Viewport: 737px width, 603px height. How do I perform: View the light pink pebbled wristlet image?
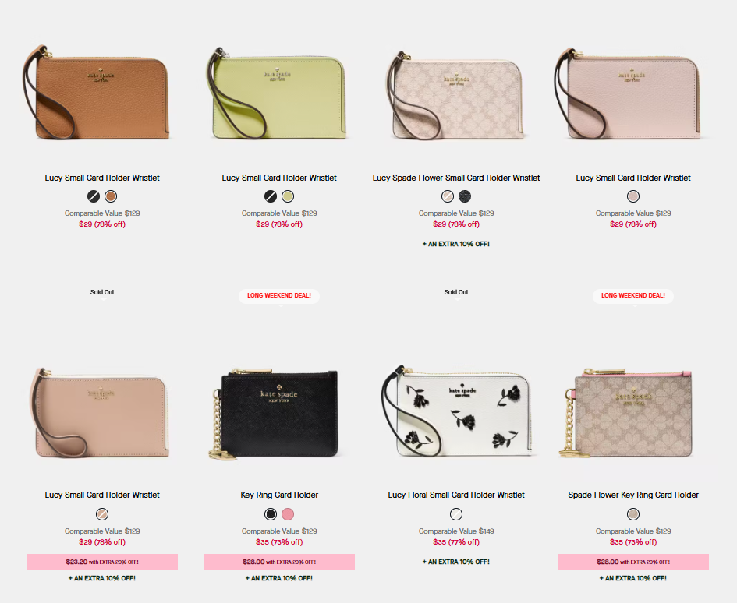pos(629,93)
